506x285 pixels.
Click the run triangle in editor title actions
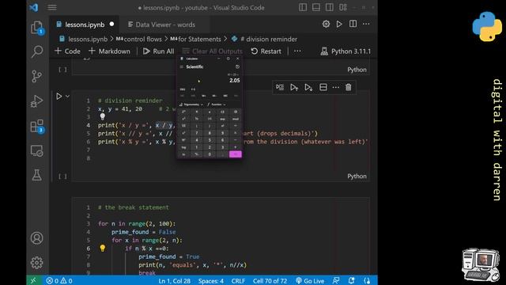(339, 24)
